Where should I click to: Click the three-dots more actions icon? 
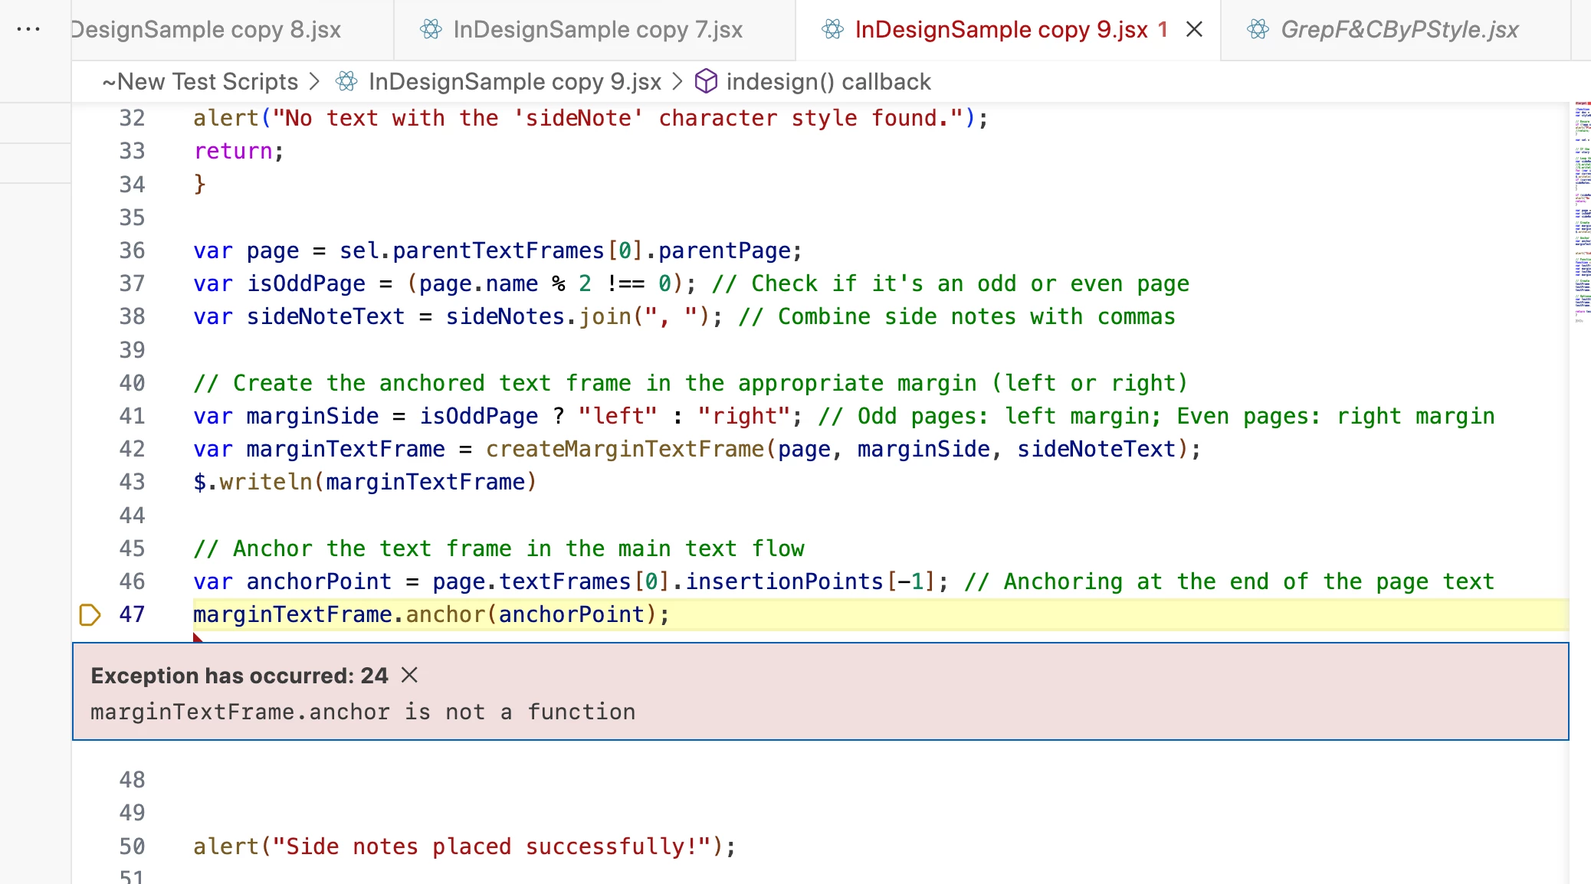28,29
